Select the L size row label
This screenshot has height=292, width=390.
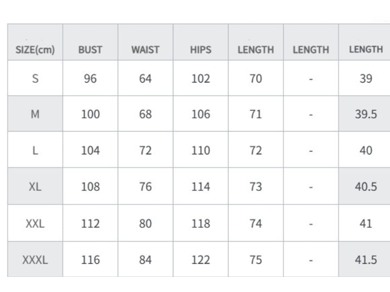coord(35,151)
